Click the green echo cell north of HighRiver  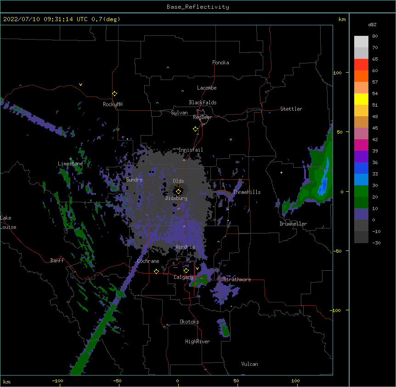click(x=223, y=328)
